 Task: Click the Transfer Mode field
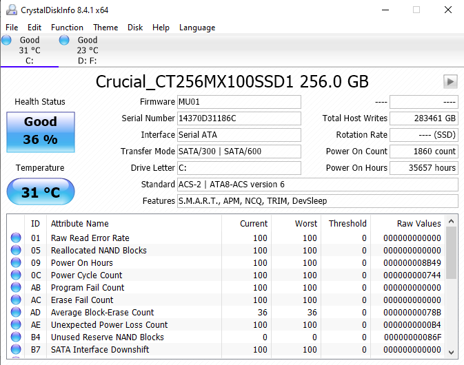point(239,152)
